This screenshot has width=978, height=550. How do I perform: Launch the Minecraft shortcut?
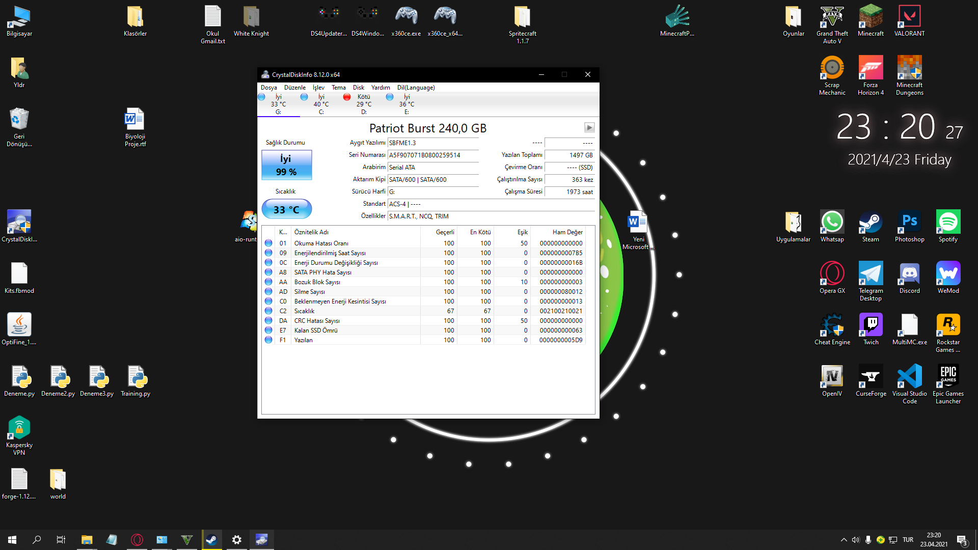click(x=871, y=21)
